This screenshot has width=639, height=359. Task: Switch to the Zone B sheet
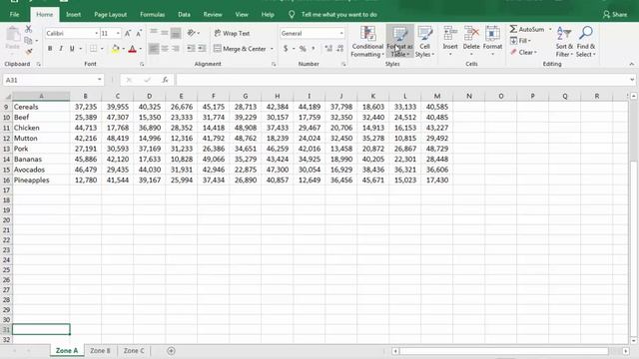100,350
